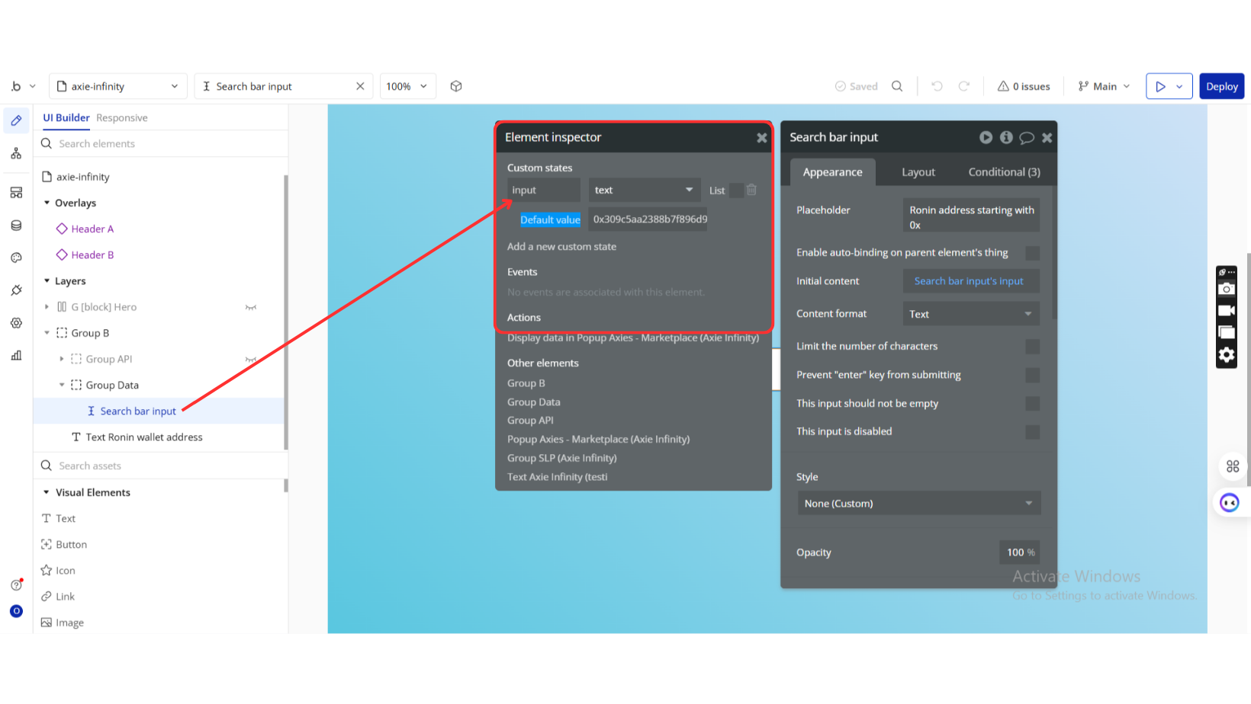Click Group SLP (Axie Infinity) in Other elements
This screenshot has height=704, width=1251.
562,458
